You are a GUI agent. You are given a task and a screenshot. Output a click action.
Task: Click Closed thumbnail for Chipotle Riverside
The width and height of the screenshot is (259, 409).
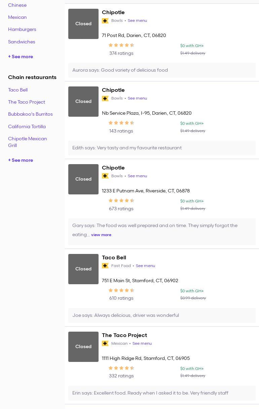(x=83, y=179)
